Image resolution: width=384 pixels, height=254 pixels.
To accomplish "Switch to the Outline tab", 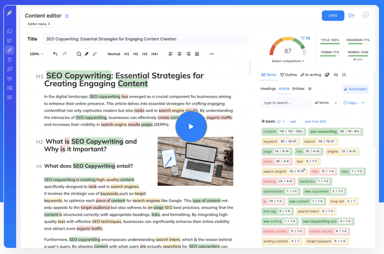I will click(x=288, y=75).
